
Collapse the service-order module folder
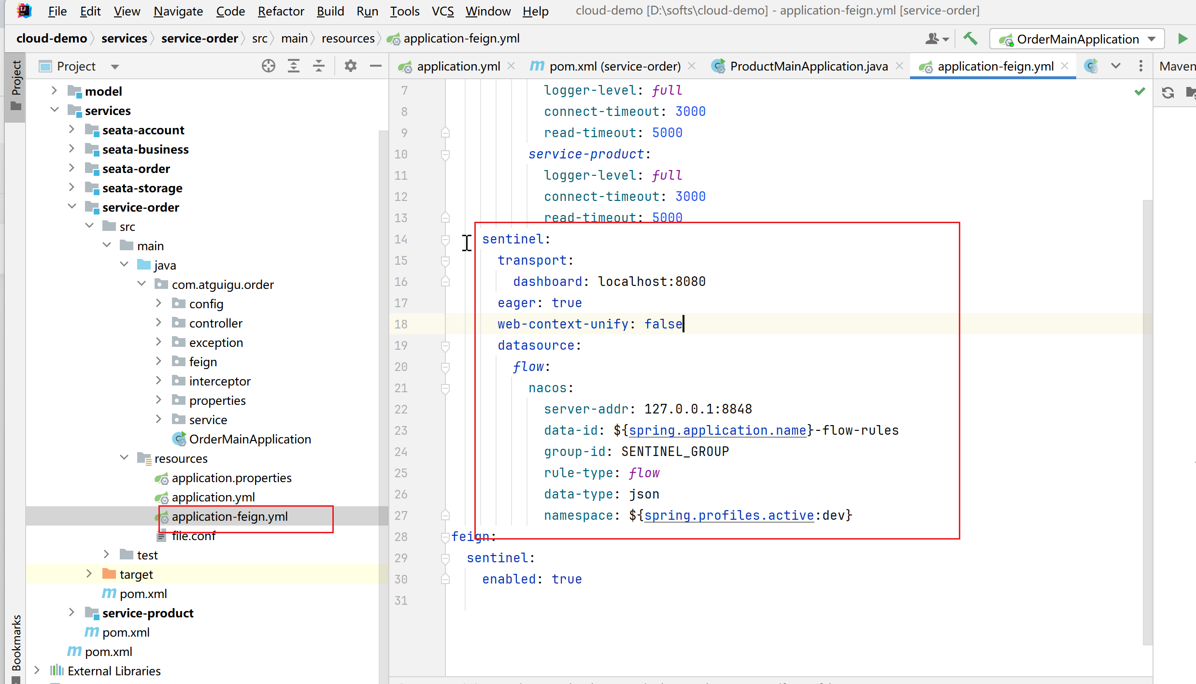(71, 207)
